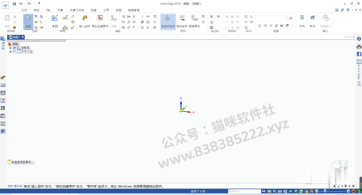Image resolution: width=362 pixels, height=195 pixels.
Task: Click the bottom gear icon in left sidebar
Action: click(3, 131)
